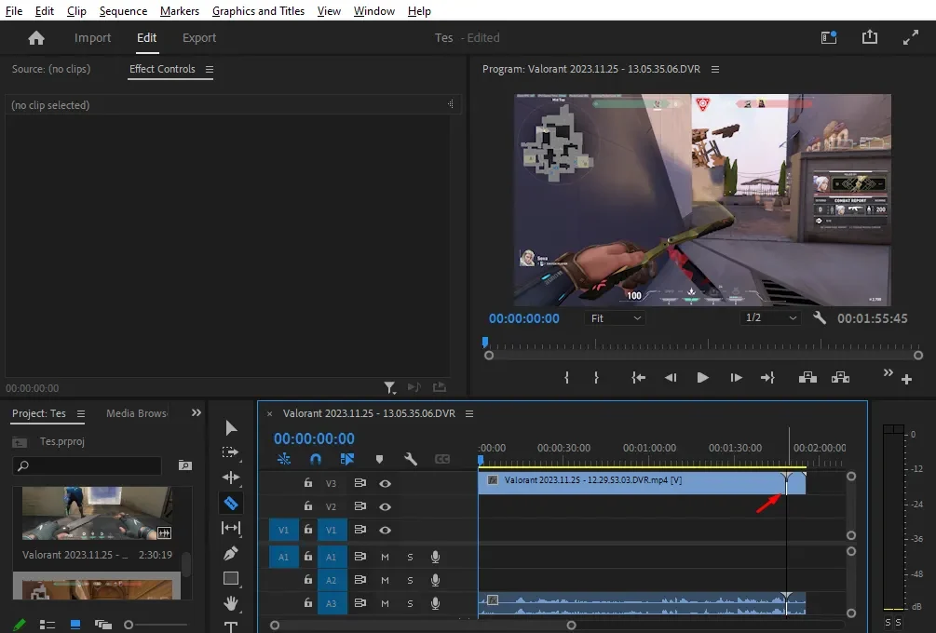Click the Program monitor playhead marker
The width and height of the screenshot is (936, 633).
485,342
